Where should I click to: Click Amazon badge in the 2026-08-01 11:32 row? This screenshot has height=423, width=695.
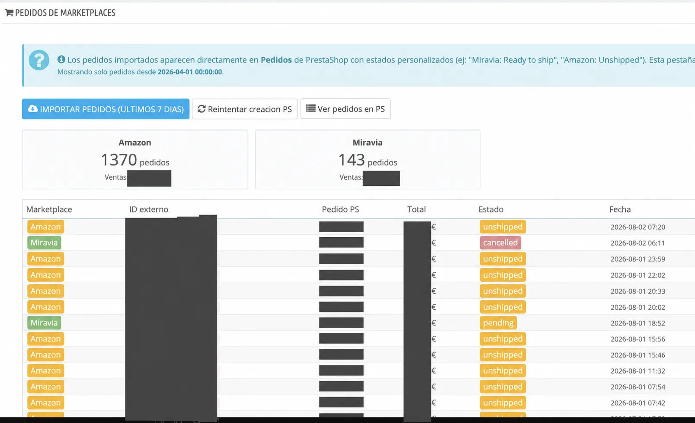pos(45,371)
